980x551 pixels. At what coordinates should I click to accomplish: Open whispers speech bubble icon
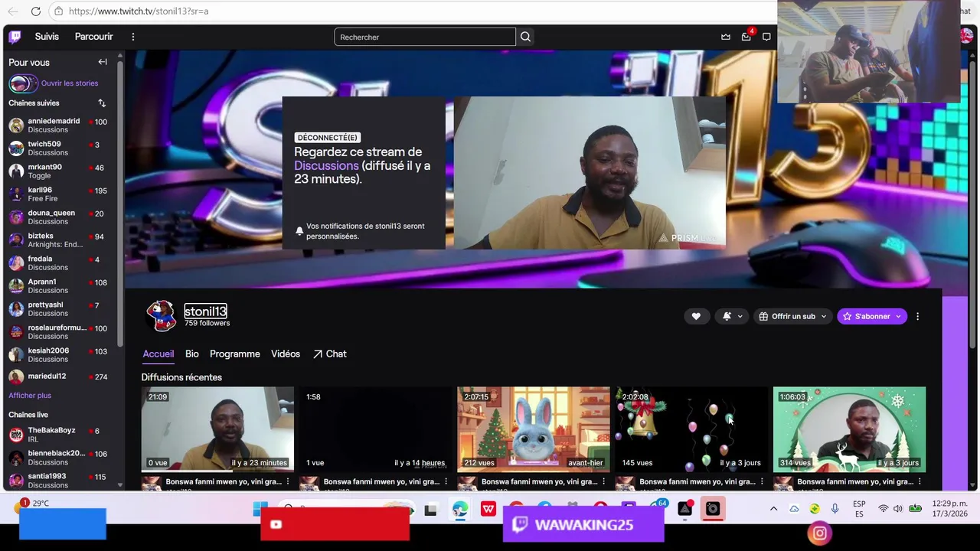pyautogui.click(x=766, y=37)
